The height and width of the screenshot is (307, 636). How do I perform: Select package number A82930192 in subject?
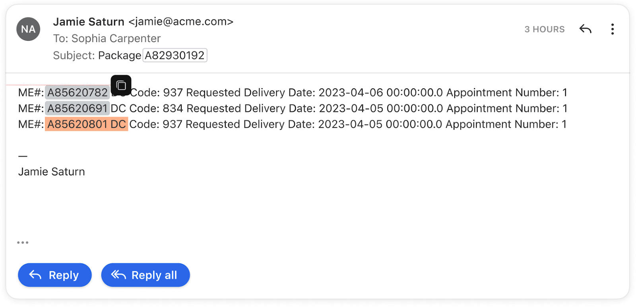(175, 55)
